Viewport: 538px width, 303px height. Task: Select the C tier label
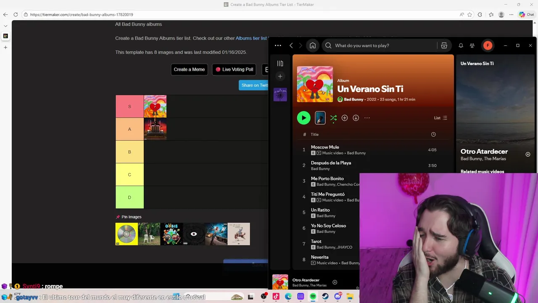click(x=129, y=175)
